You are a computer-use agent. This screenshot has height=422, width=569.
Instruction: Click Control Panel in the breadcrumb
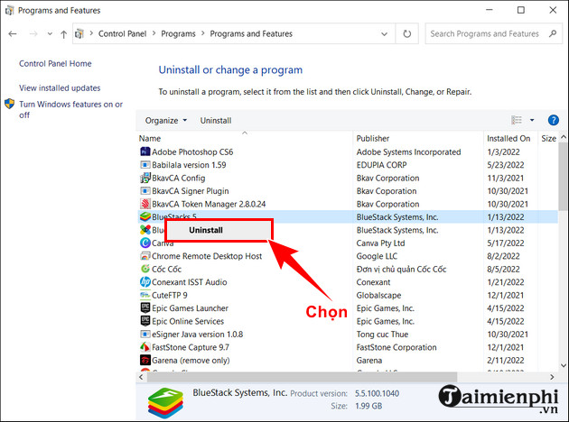click(122, 33)
